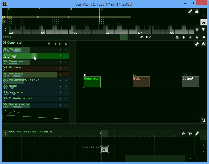
Task: Click the play button in the transport
Action: [x=190, y=37]
